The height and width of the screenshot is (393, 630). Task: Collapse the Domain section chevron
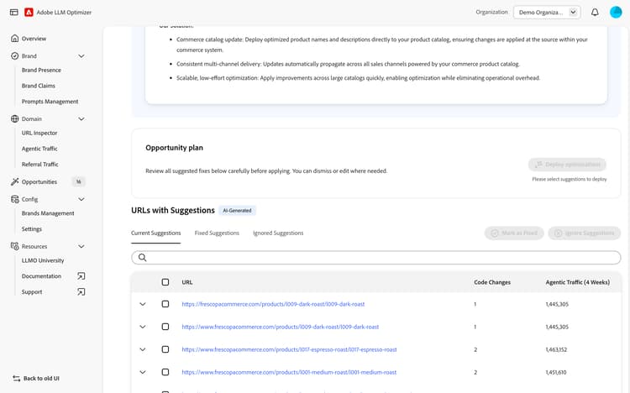tap(81, 118)
